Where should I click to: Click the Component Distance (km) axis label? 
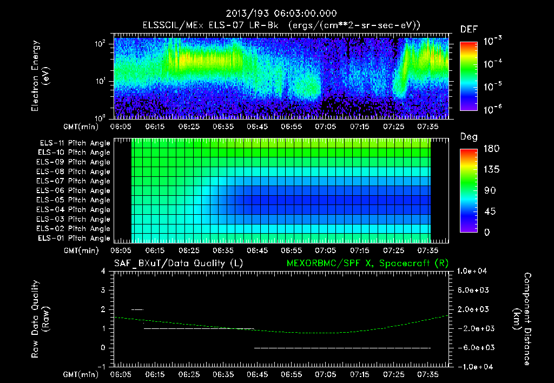(x=522, y=319)
